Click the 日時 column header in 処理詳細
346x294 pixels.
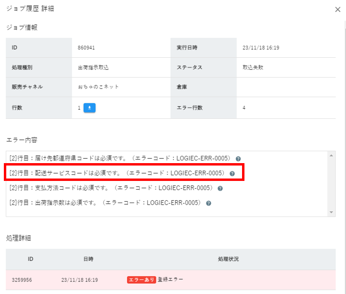point(88,259)
